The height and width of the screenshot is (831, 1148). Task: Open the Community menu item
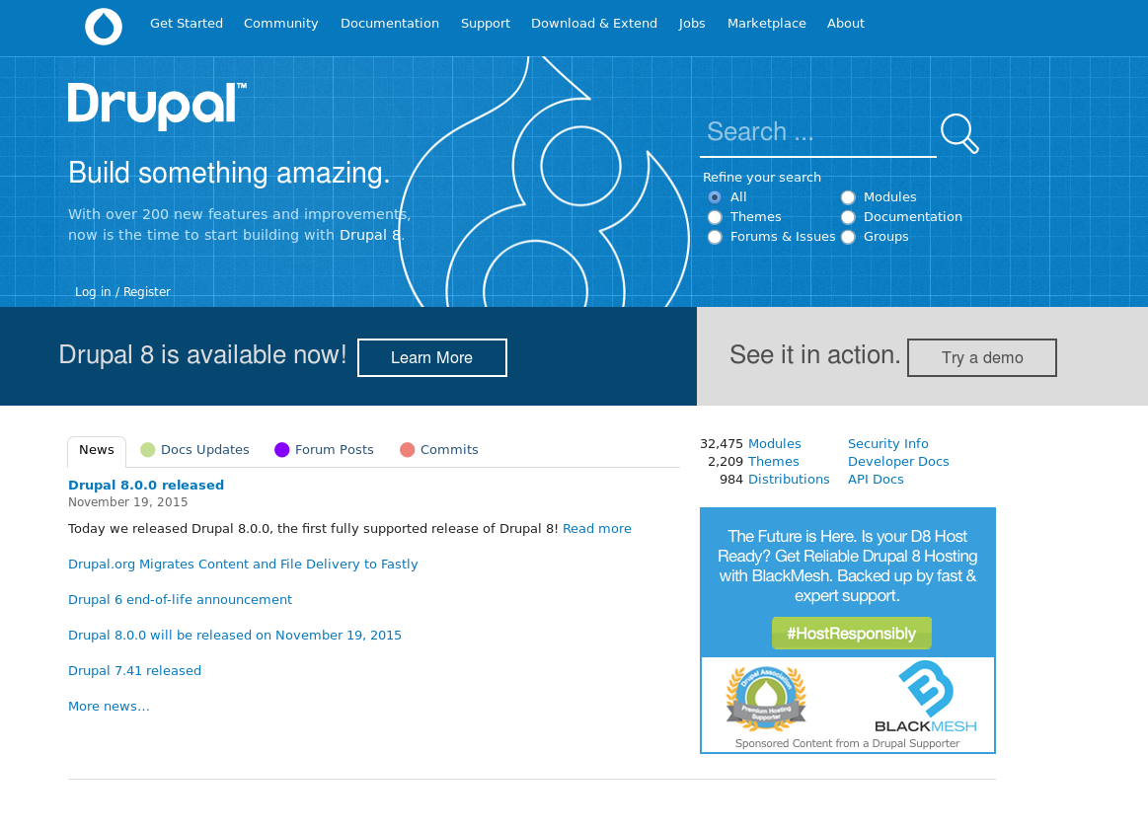[x=281, y=24]
